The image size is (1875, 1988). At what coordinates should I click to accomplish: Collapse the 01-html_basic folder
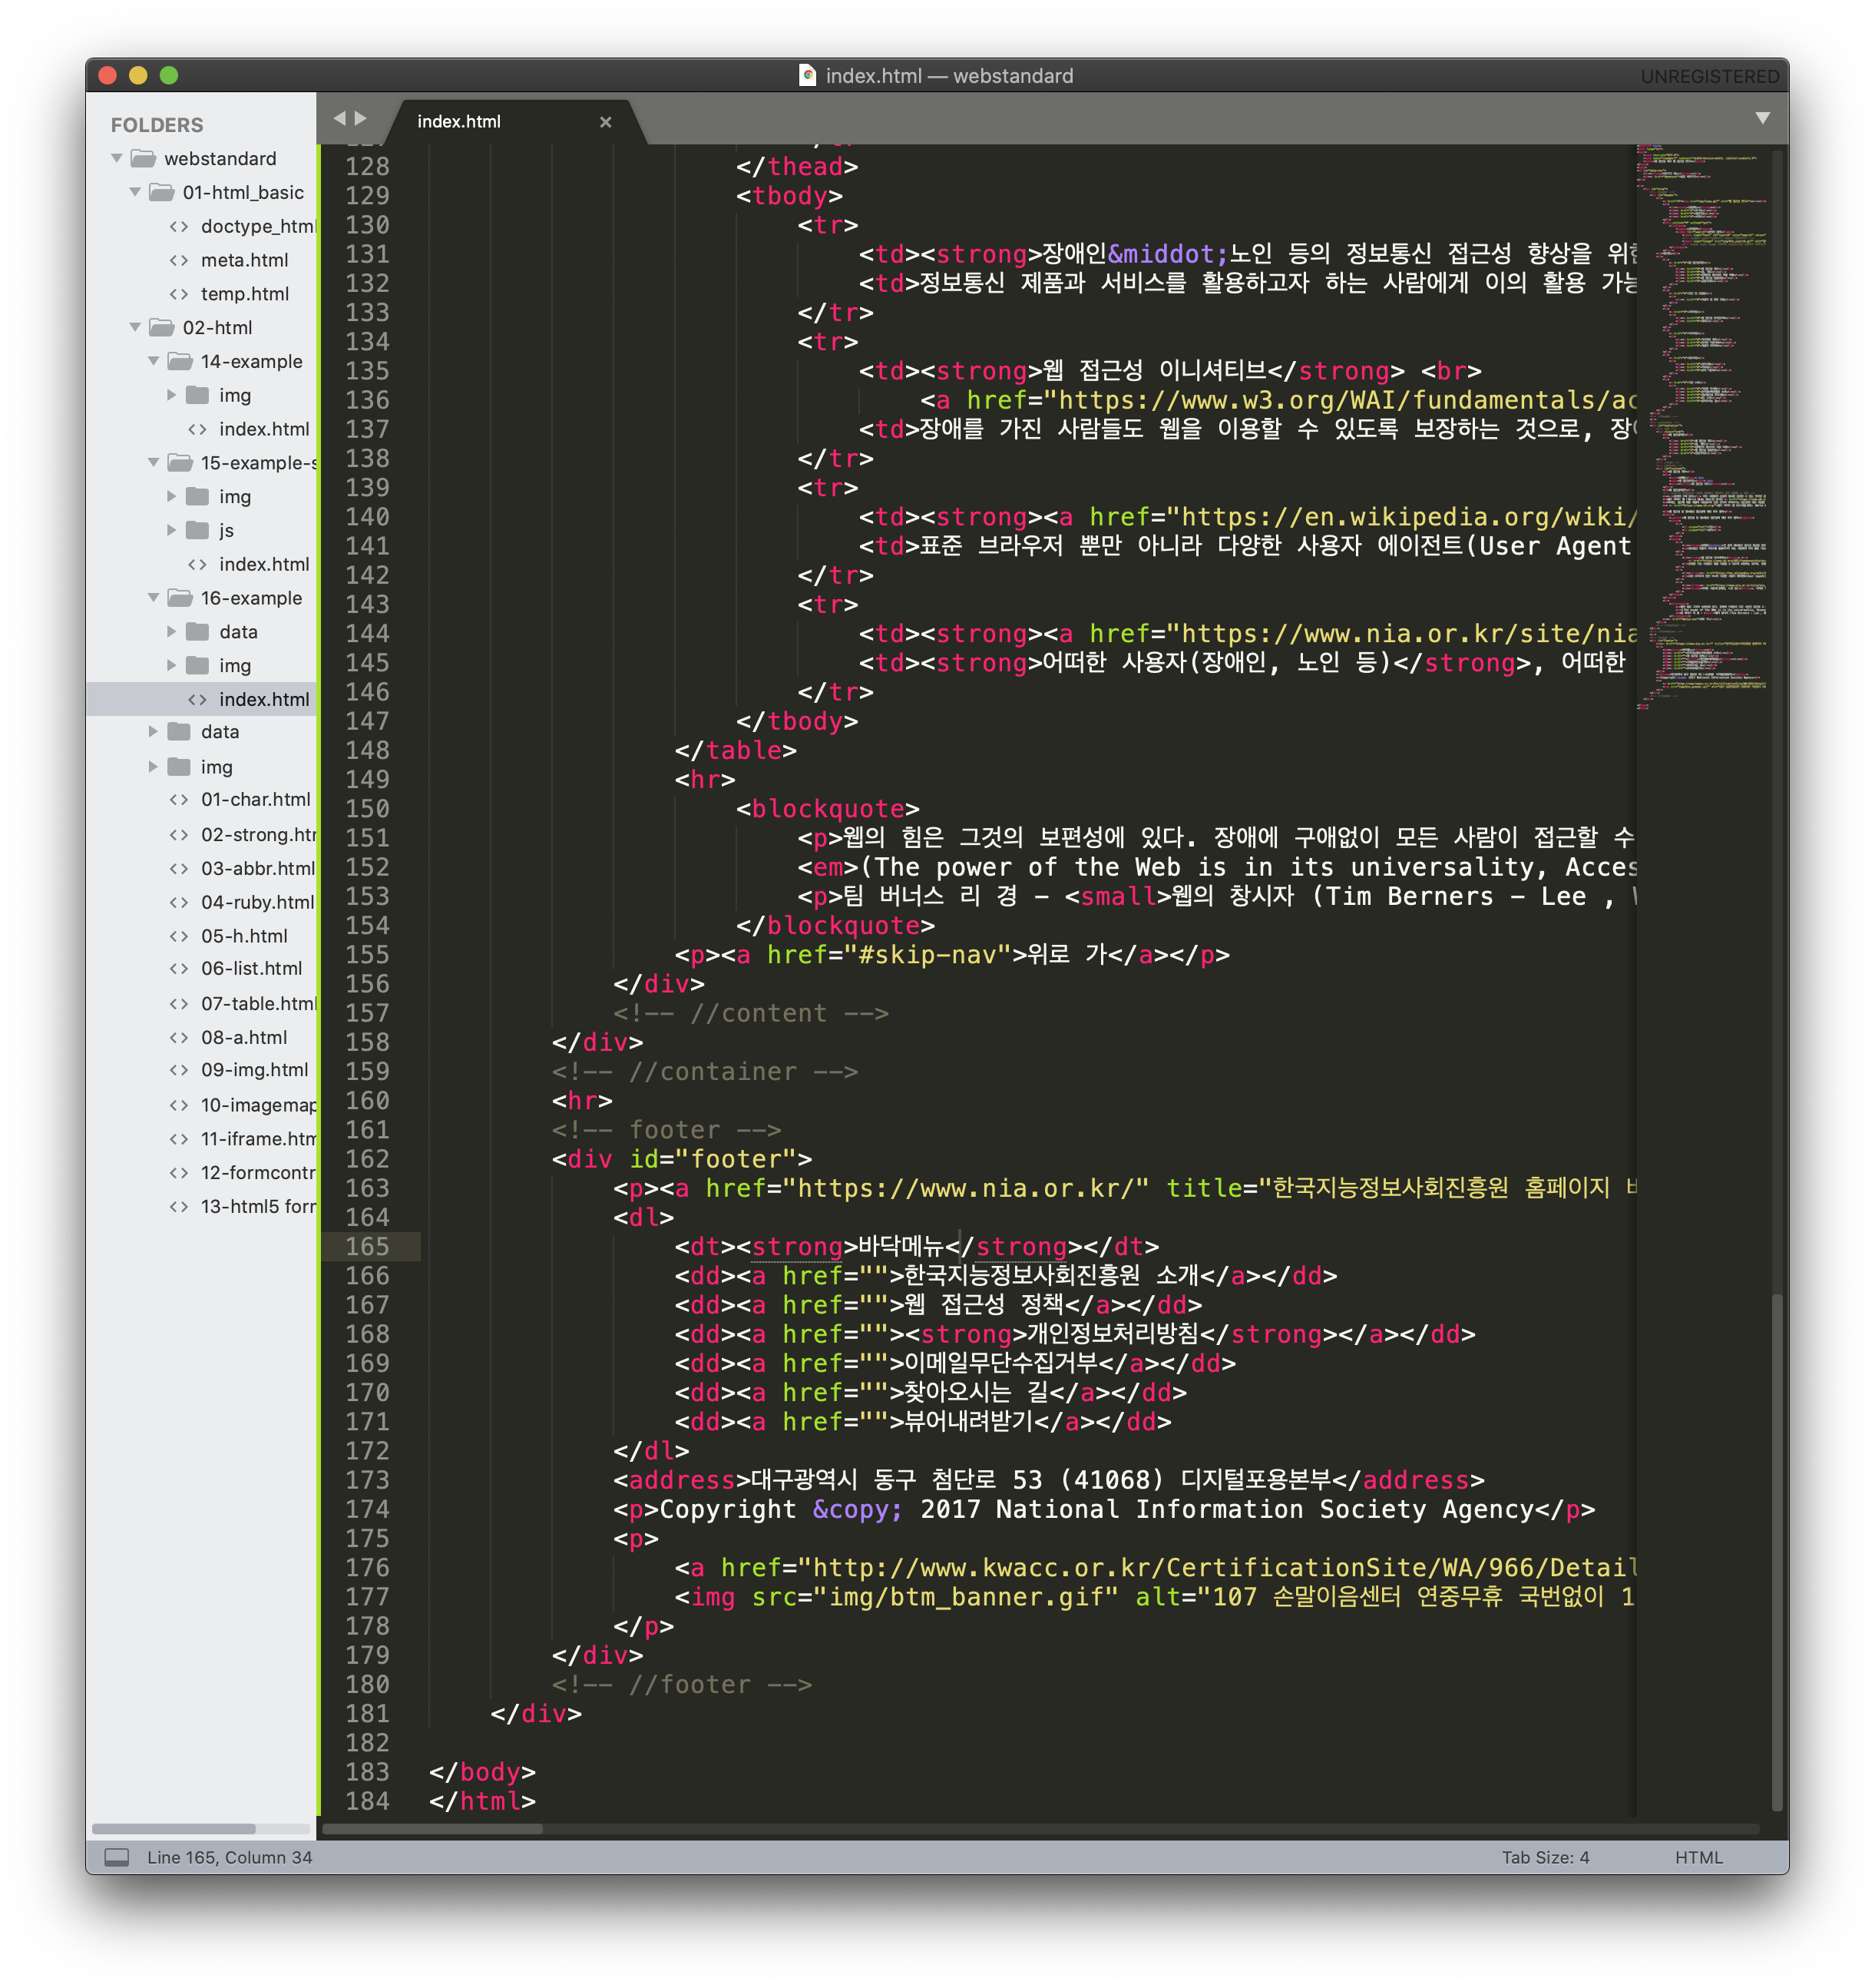[135, 192]
